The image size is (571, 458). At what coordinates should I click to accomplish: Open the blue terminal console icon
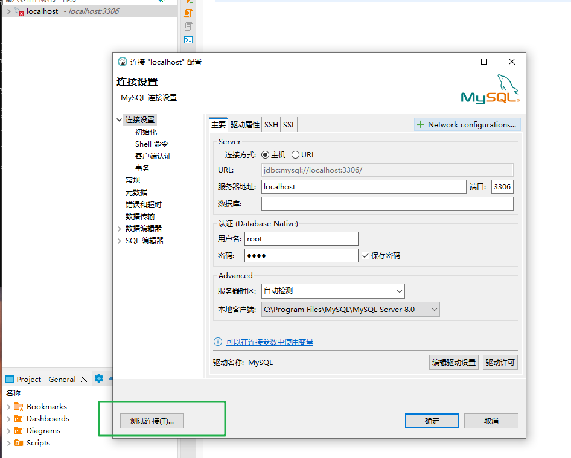(x=188, y=39)
